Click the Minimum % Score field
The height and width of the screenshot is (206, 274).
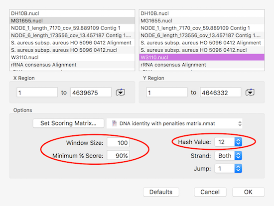[x=118, y=156]
